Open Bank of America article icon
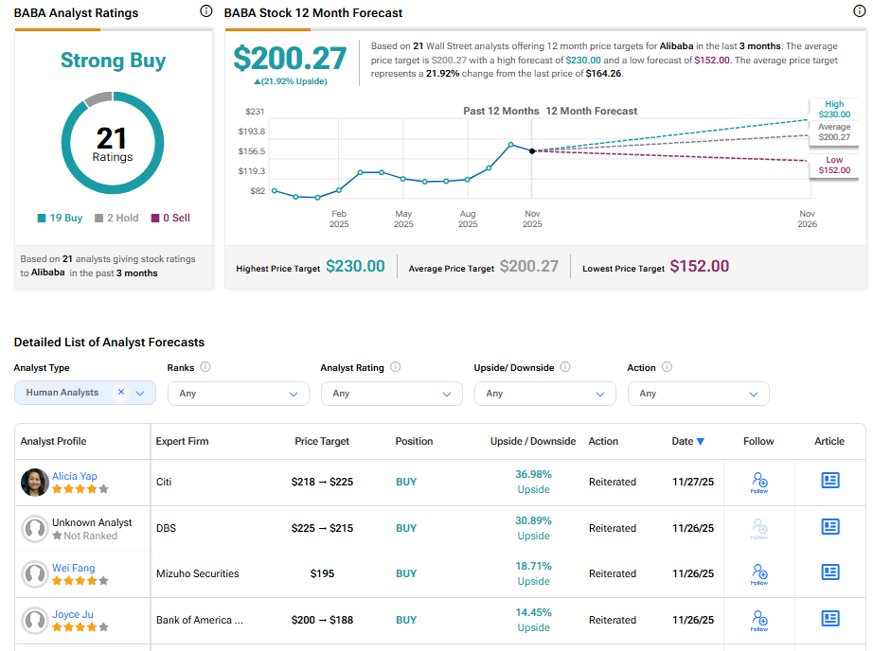The width and height of the screenshot is (873, 651). pyautogui.click(x=830, y=619)
